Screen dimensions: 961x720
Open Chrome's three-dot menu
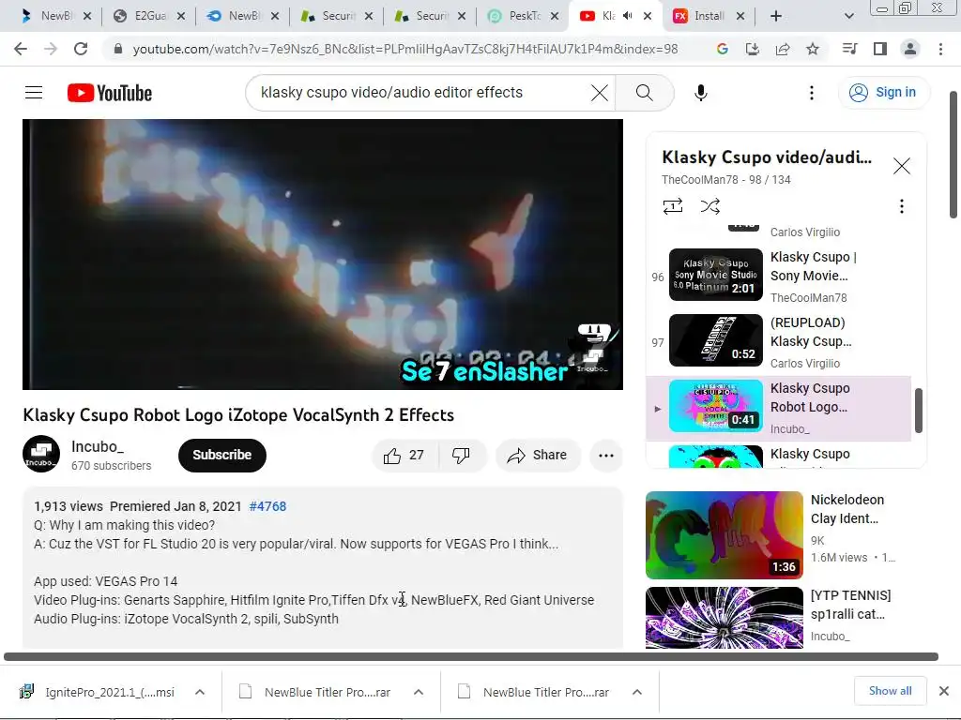point(940,49)
